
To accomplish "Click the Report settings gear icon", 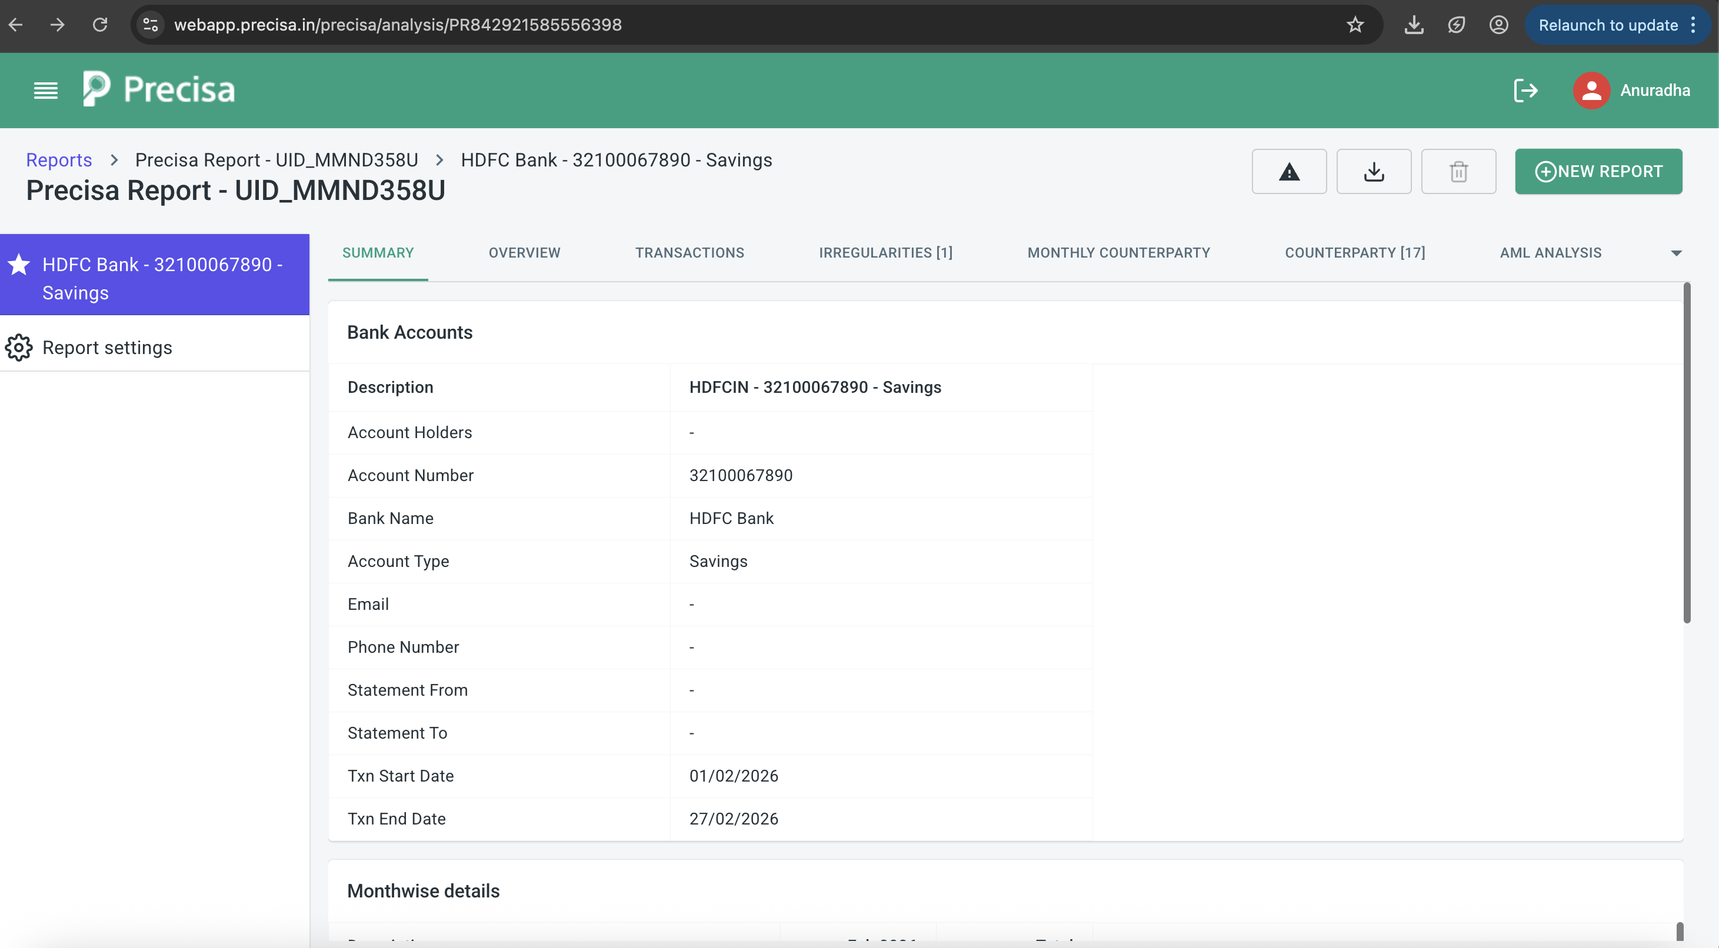I will tap(19, 348).
